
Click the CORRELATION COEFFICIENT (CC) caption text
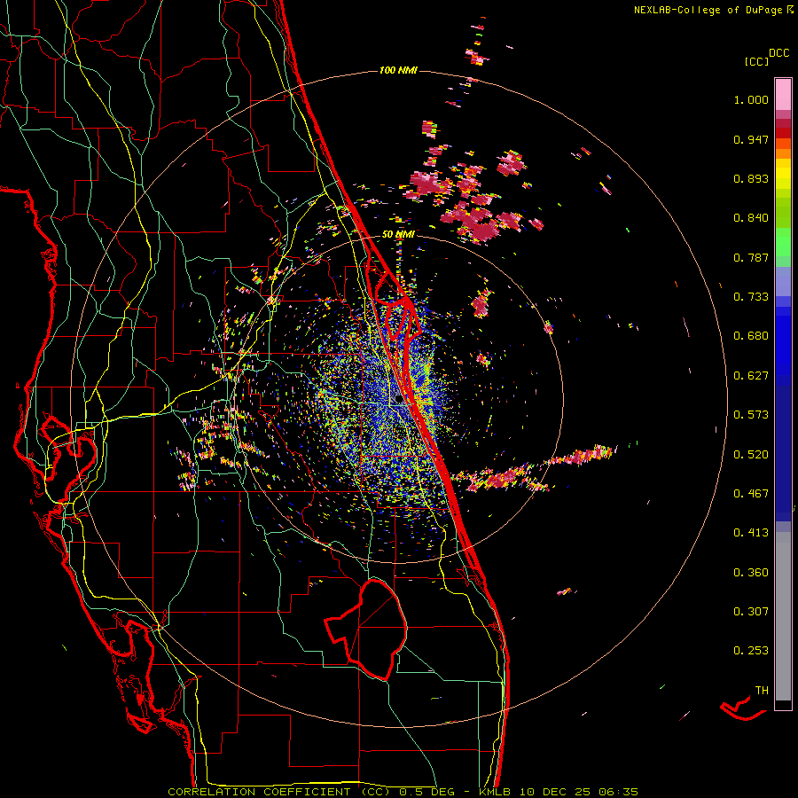279,792
